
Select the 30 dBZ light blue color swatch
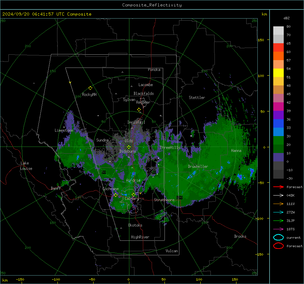click(278, 132)
